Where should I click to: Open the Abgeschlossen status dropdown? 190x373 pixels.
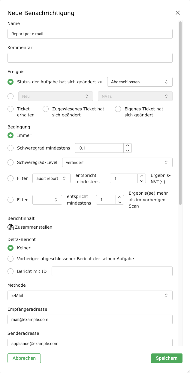tap(140, 82)
